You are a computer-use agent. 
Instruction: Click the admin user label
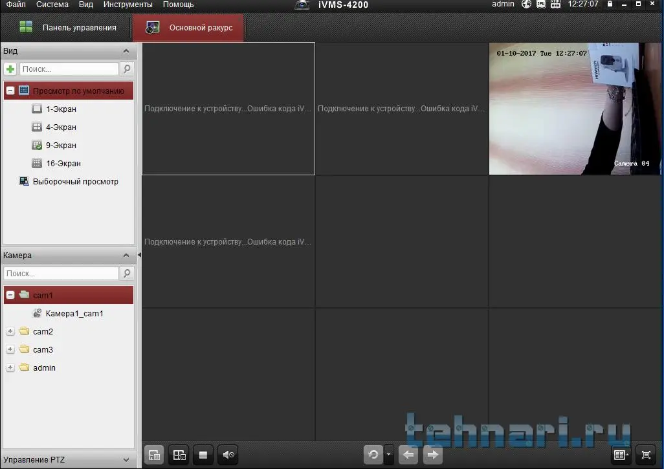(x=503, y=5)
